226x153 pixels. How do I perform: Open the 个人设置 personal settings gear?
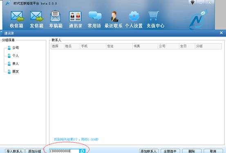134,19
